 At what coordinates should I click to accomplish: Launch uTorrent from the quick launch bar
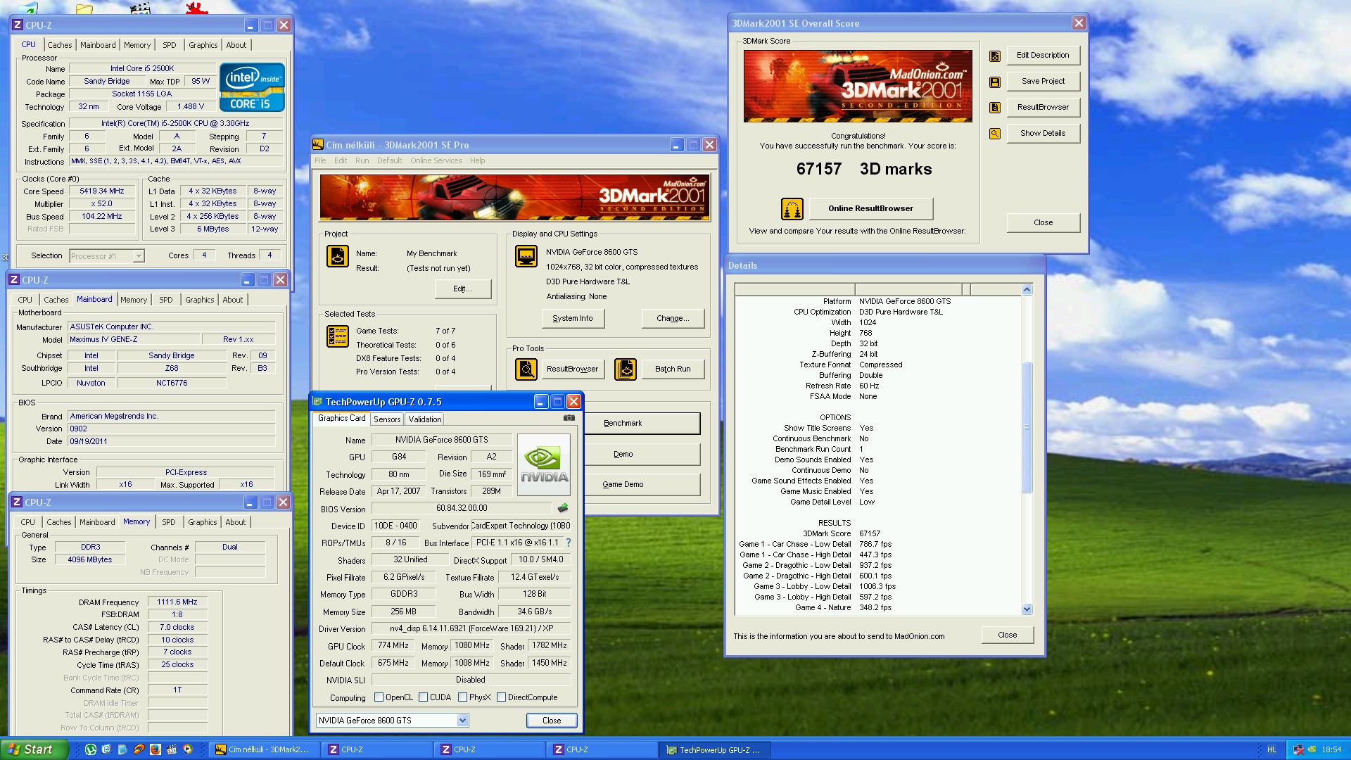[91, 749]
